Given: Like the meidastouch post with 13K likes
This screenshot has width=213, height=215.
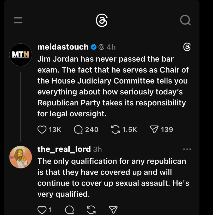Looking at the screenshot, I should click(42, 129).
